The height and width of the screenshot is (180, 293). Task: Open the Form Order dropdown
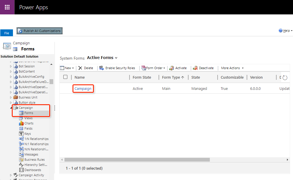pos(153,68)
